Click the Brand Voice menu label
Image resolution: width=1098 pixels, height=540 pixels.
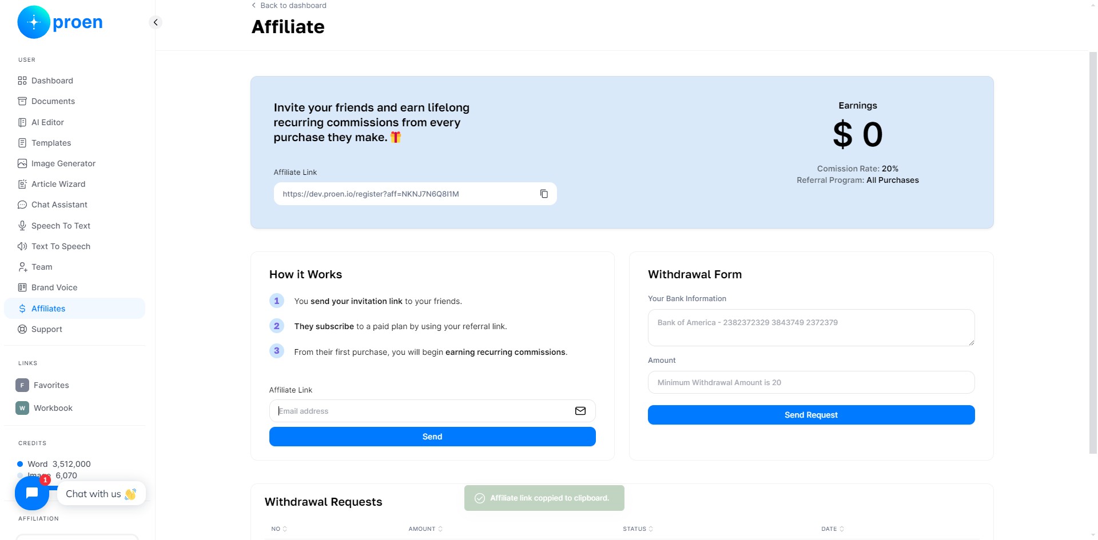(54, 287)
